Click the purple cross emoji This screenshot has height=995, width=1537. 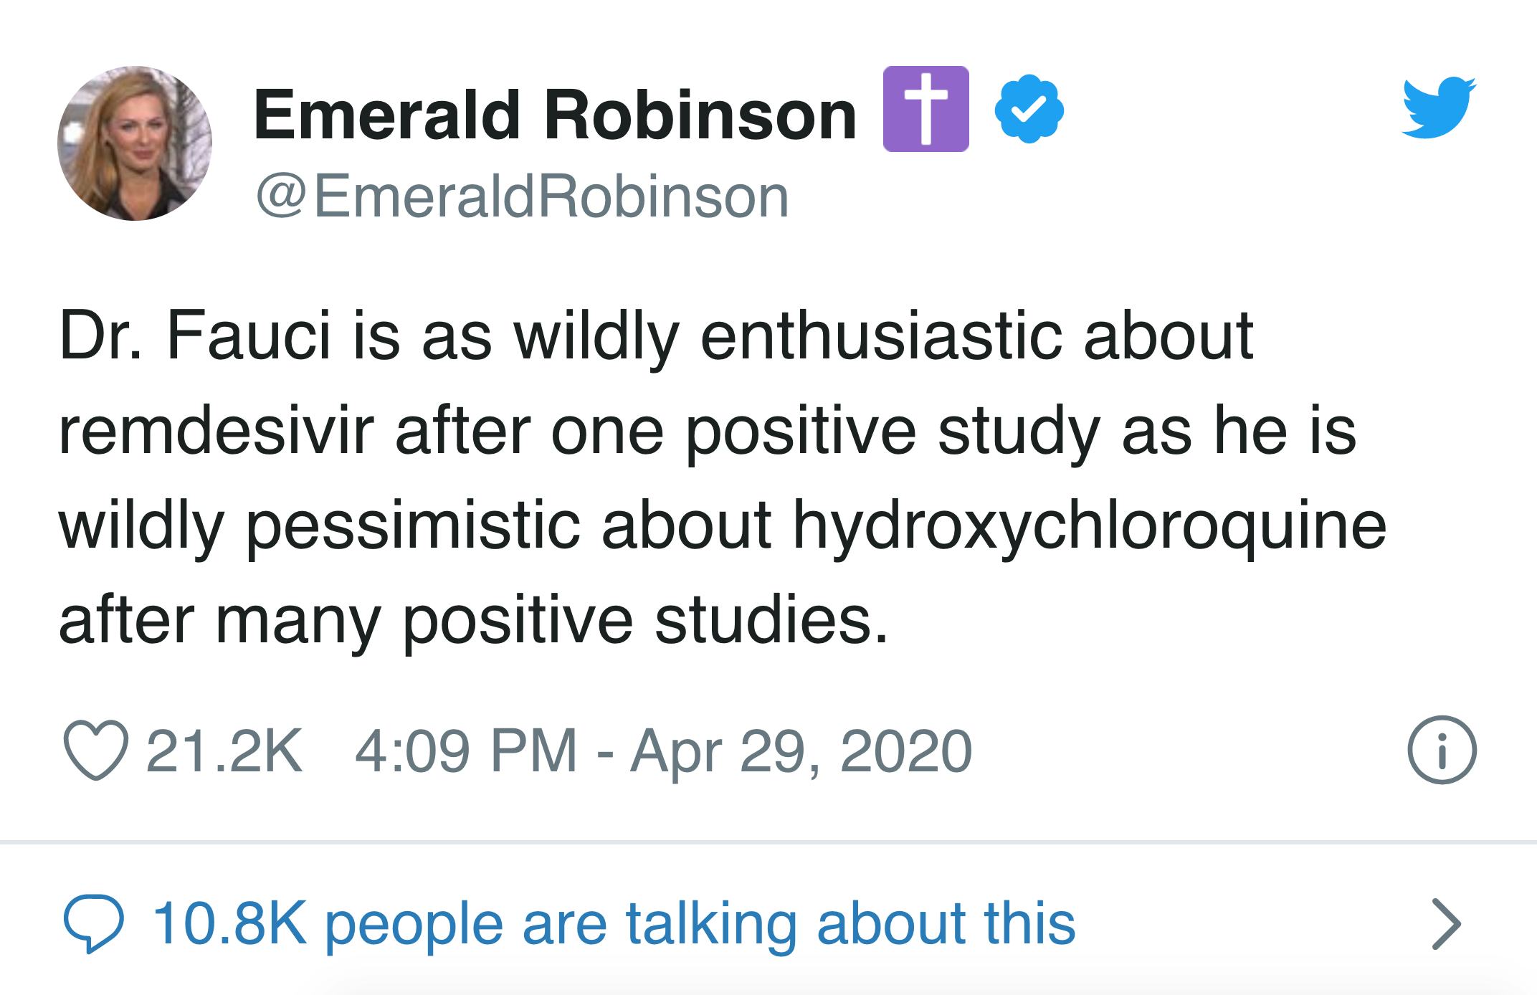pos(926,109)
